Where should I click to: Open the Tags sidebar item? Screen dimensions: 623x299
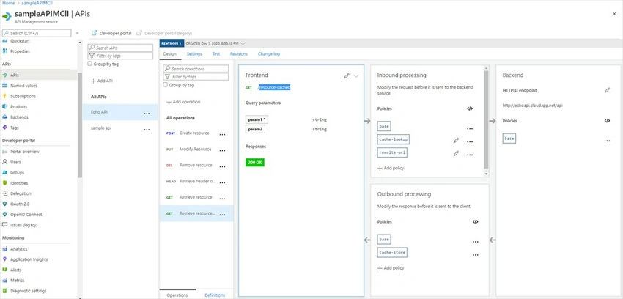tap(15, 128)
